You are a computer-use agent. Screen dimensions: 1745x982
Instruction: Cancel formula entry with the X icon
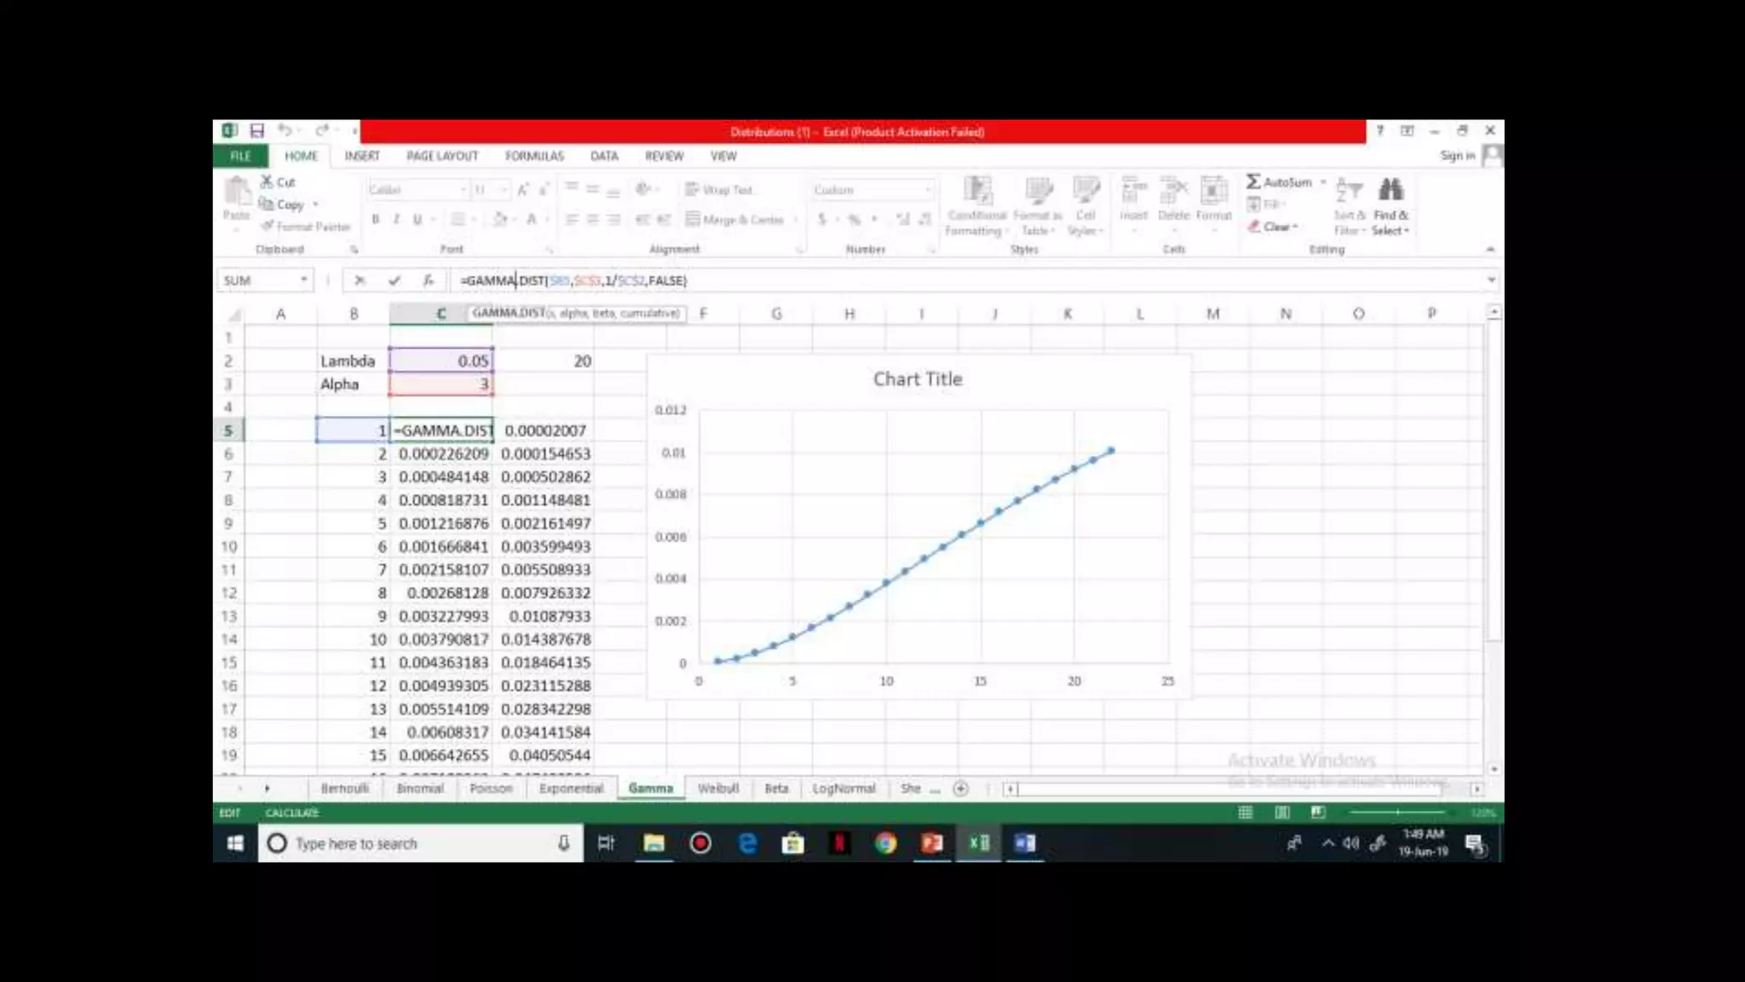click(x=360, y=280)
